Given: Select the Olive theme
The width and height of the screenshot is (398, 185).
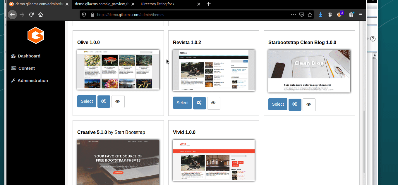Looking at the screenshot, I should pos(87,101).
